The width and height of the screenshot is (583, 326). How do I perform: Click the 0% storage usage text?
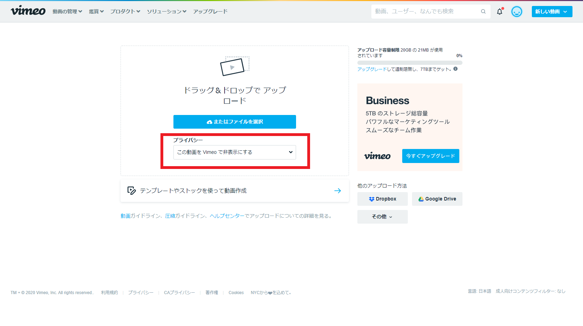459,56
